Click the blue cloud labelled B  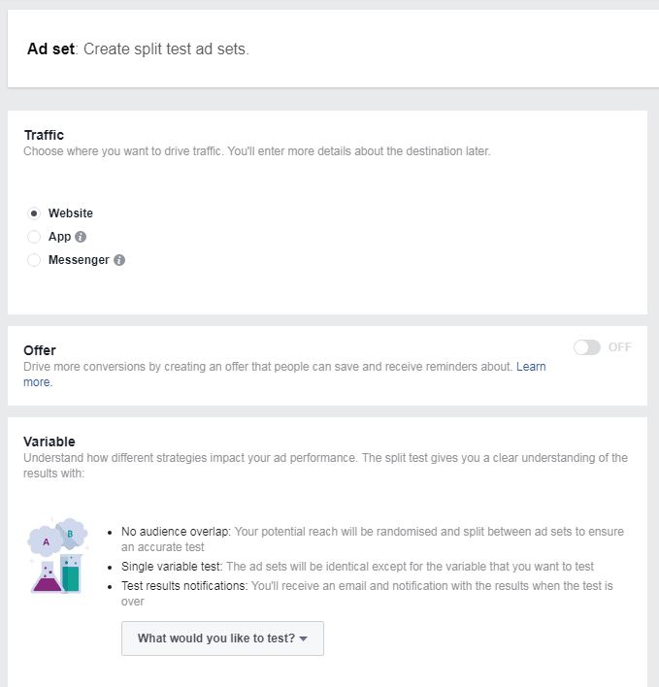click(x=72, y=532)
